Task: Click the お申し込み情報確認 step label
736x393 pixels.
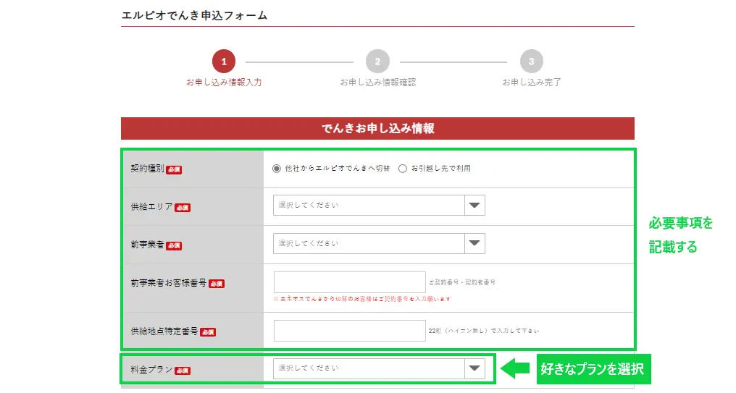Action: [x=378, y=82]
